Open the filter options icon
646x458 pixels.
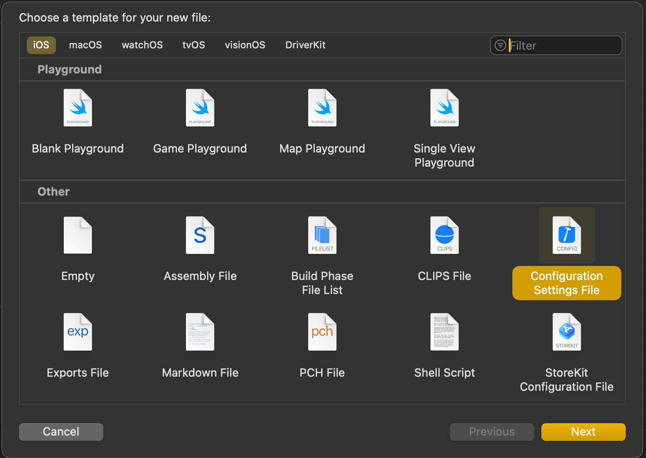[500, 45]
